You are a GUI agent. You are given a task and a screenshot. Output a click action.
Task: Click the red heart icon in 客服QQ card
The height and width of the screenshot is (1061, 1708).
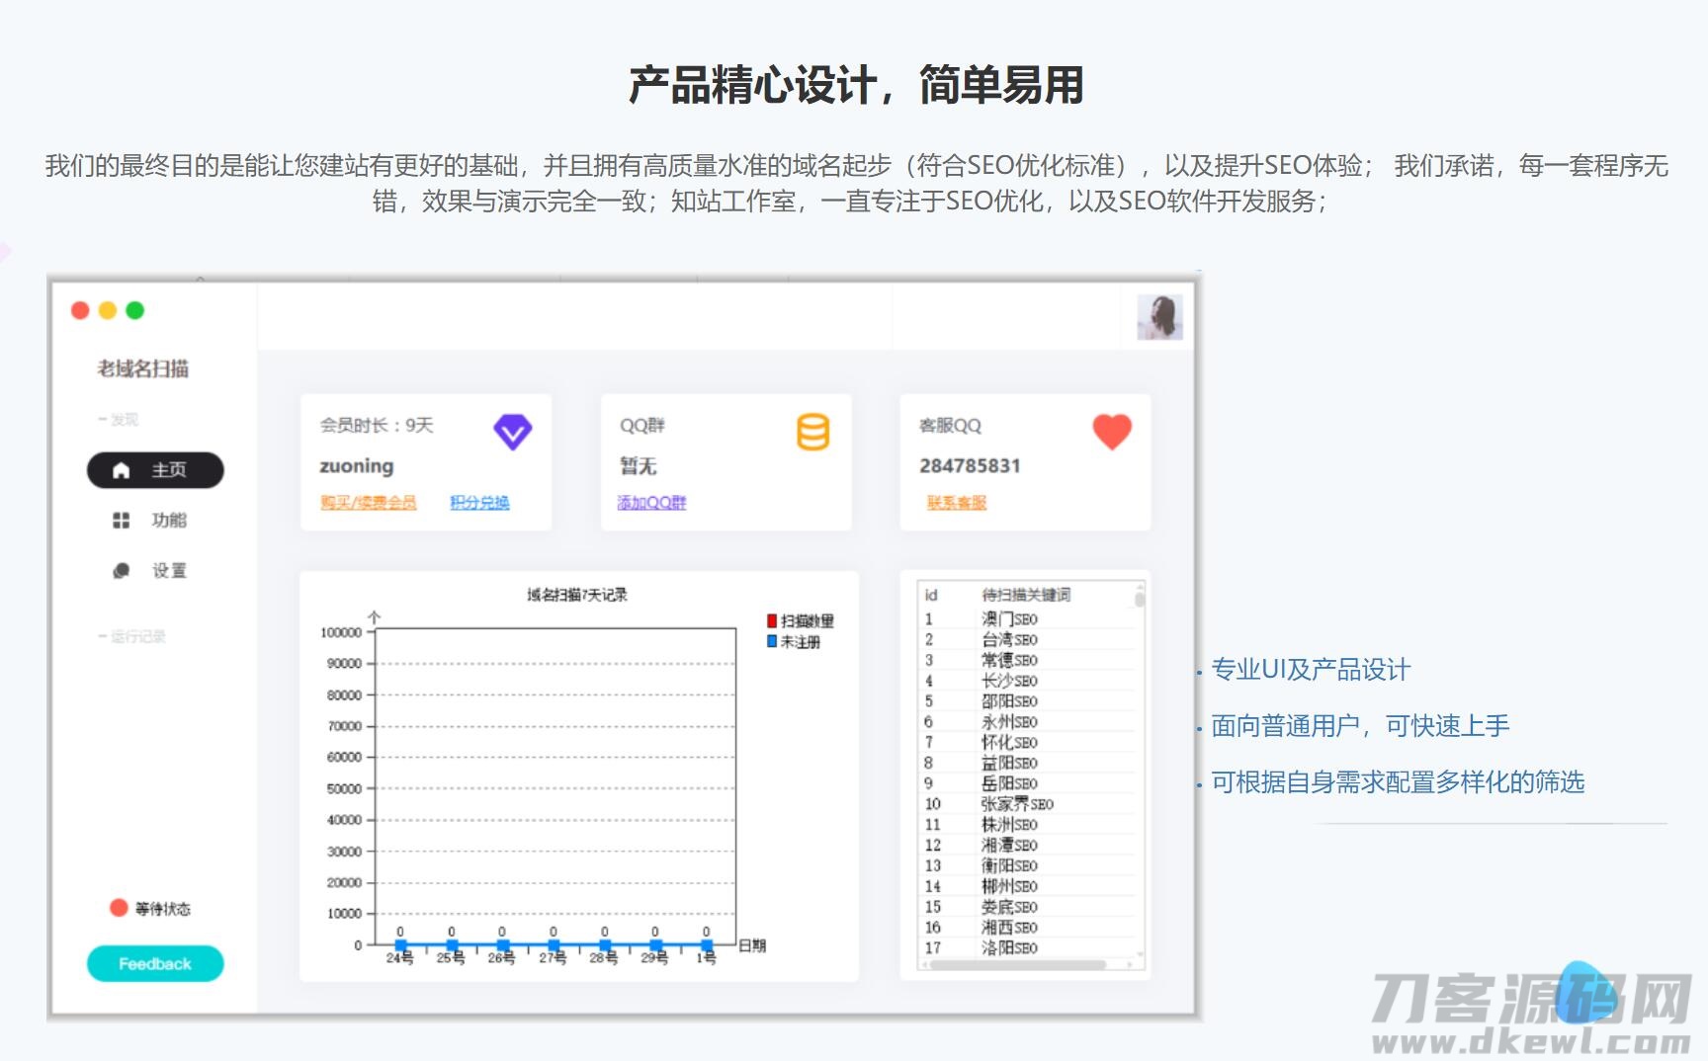[1112, 432]
